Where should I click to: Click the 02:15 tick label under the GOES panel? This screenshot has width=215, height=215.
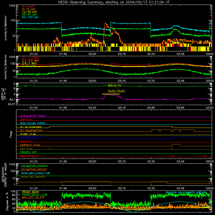(x=122, y=108)
